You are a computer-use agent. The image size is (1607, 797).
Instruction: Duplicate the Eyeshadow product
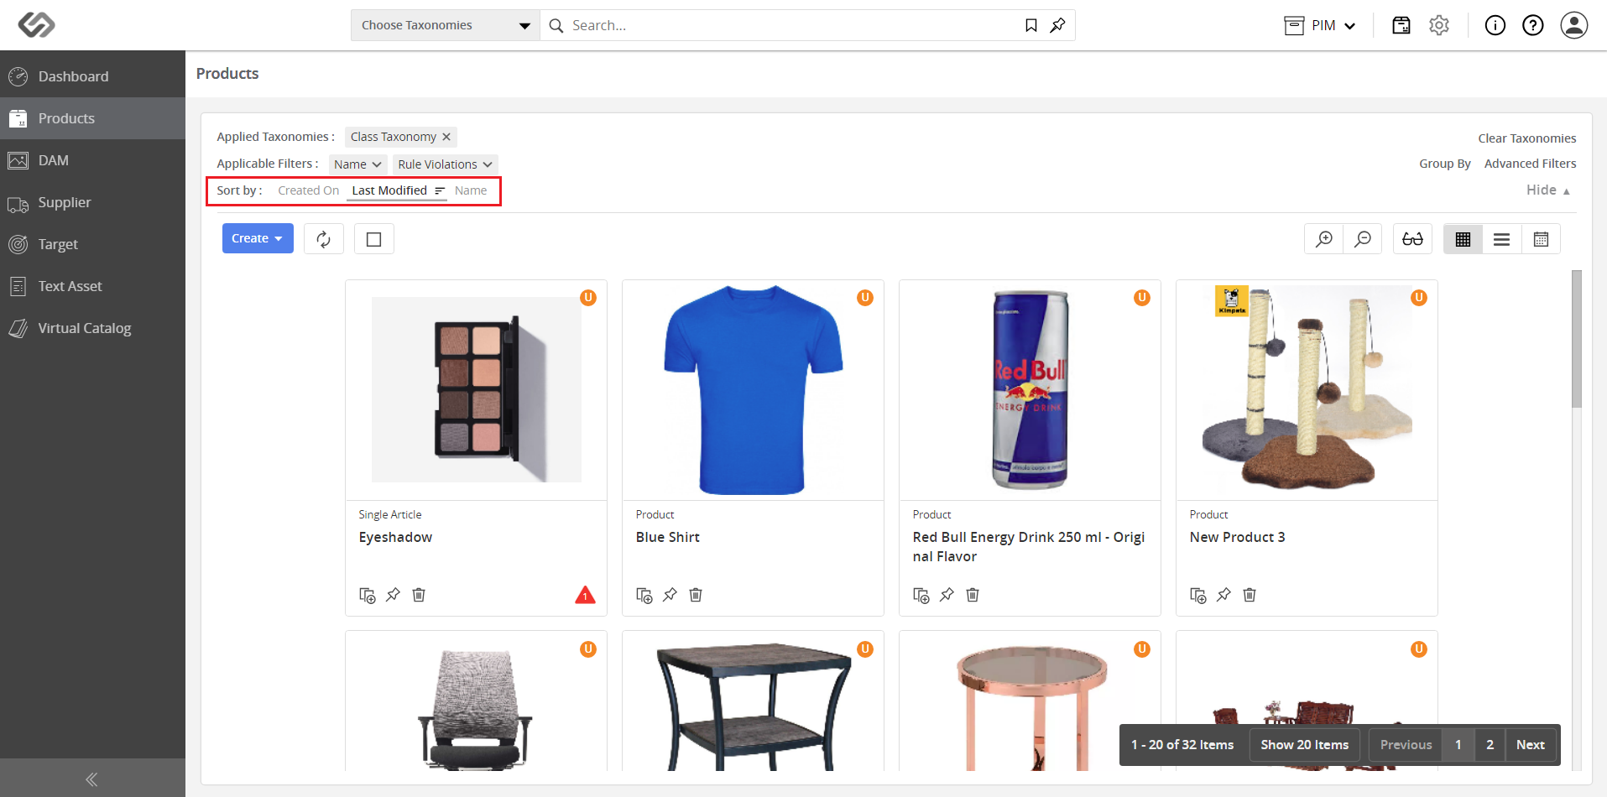(x=368, y=595)
